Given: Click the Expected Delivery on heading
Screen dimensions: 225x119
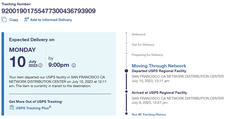Looking at the screenshot, I should (x=32, y=40).
